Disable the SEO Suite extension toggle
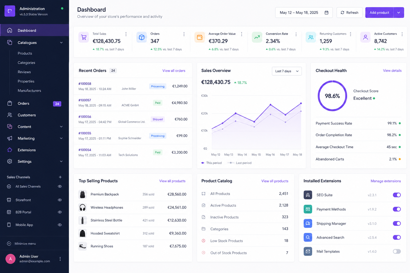Viewport: 410px width, 273px height. (x=397, y=195)
